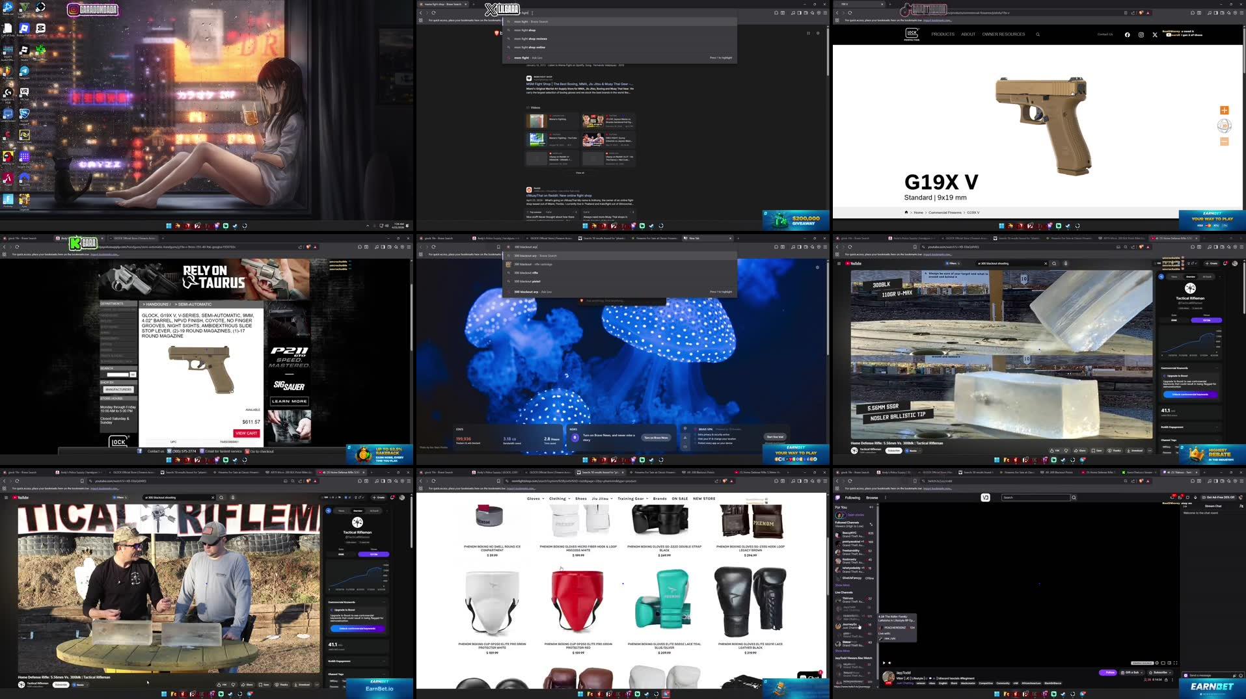Click Glock Perfection logo
The image size is (1246, 699).
[912, 34]
